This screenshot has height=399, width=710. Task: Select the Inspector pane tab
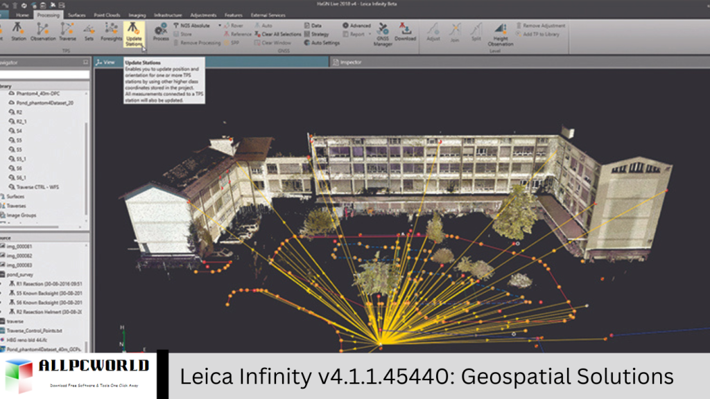pyautogui.click(x=347, y=62)
